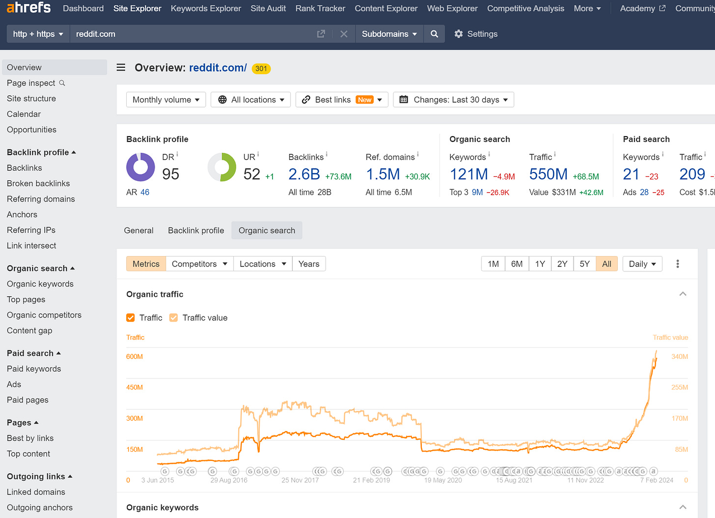
Task: Click Academy external link icon
Action: click(x=662, y=8)
